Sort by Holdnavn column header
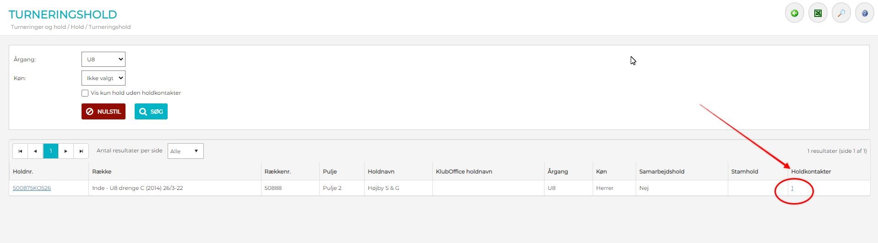The height and width of the screenshot is (243, 878). tap(381, 172)
